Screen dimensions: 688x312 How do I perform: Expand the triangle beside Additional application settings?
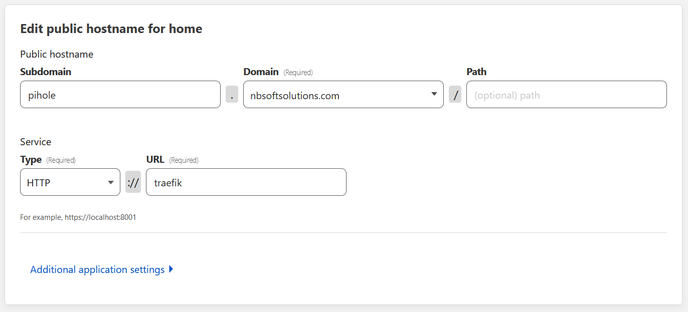(171, 269)
